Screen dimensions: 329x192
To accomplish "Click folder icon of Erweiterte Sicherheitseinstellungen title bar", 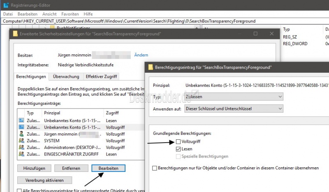I will click(x=15, y=34).
